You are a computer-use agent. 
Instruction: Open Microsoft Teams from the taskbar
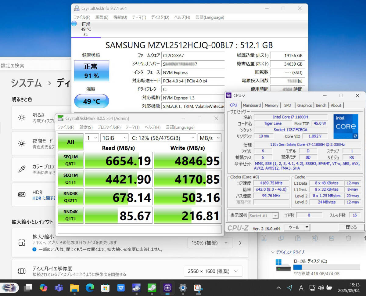click(x=59, y=287)
